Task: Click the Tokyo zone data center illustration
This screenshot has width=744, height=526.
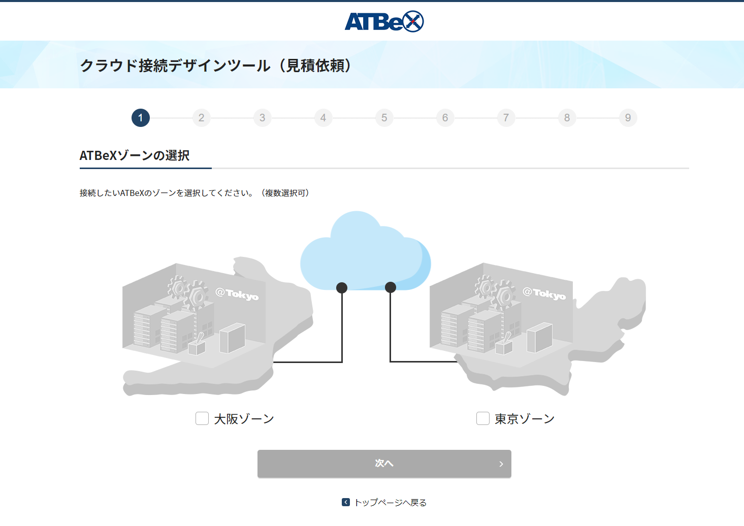Action: pos(537,328)
